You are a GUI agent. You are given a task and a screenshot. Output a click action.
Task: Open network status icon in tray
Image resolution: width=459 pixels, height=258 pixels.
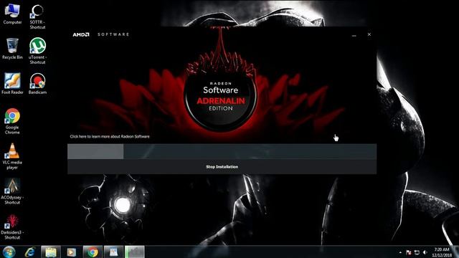[417, 252]
